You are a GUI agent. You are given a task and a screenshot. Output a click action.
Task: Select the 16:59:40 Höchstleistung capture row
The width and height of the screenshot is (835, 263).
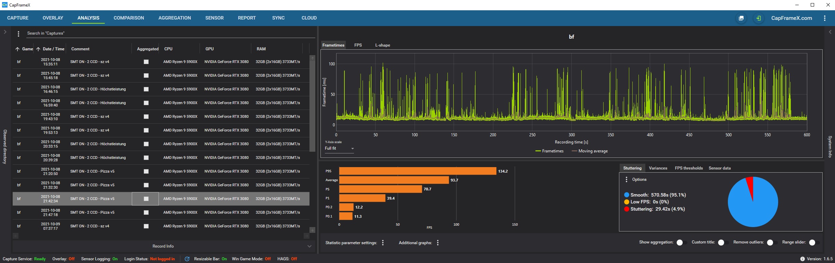pos(161,103)
